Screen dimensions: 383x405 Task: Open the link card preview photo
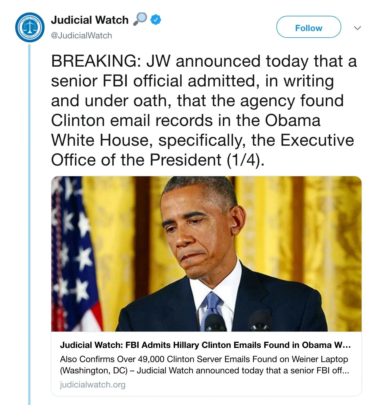tap(206, 254)
